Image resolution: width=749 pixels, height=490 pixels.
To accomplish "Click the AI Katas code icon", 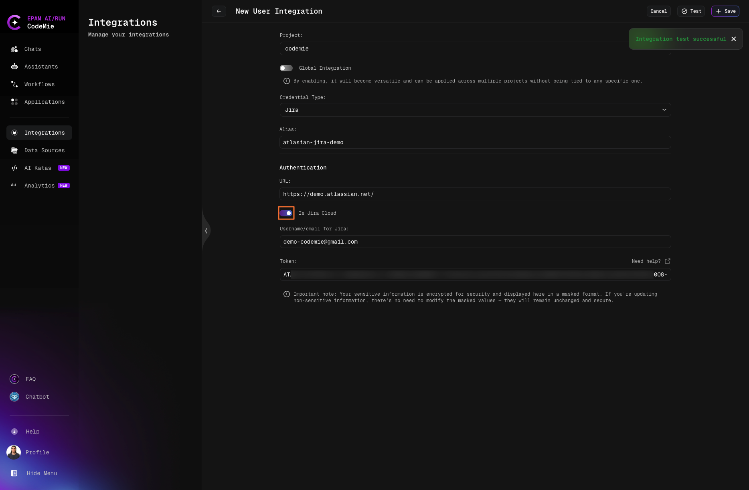I will pos(14,168).
